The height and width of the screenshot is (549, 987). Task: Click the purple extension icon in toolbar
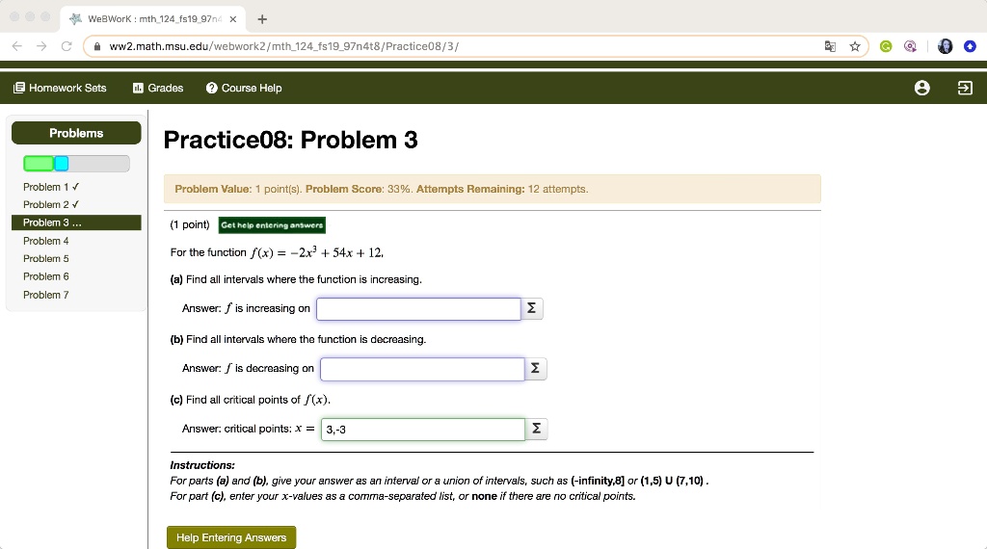coord(910,46)
